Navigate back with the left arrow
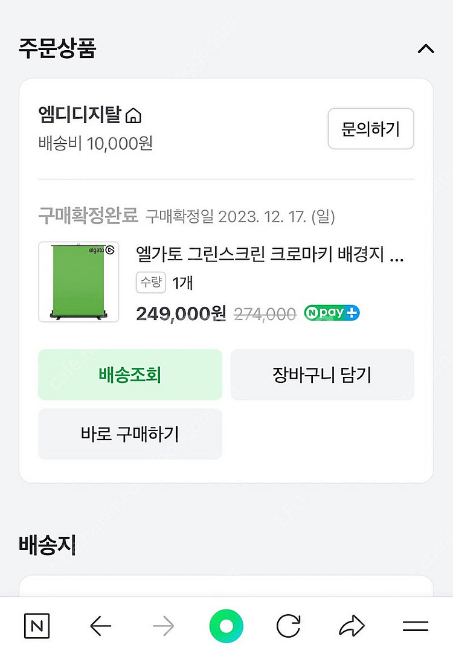453x648 pixels. click(x=101, y=626)
